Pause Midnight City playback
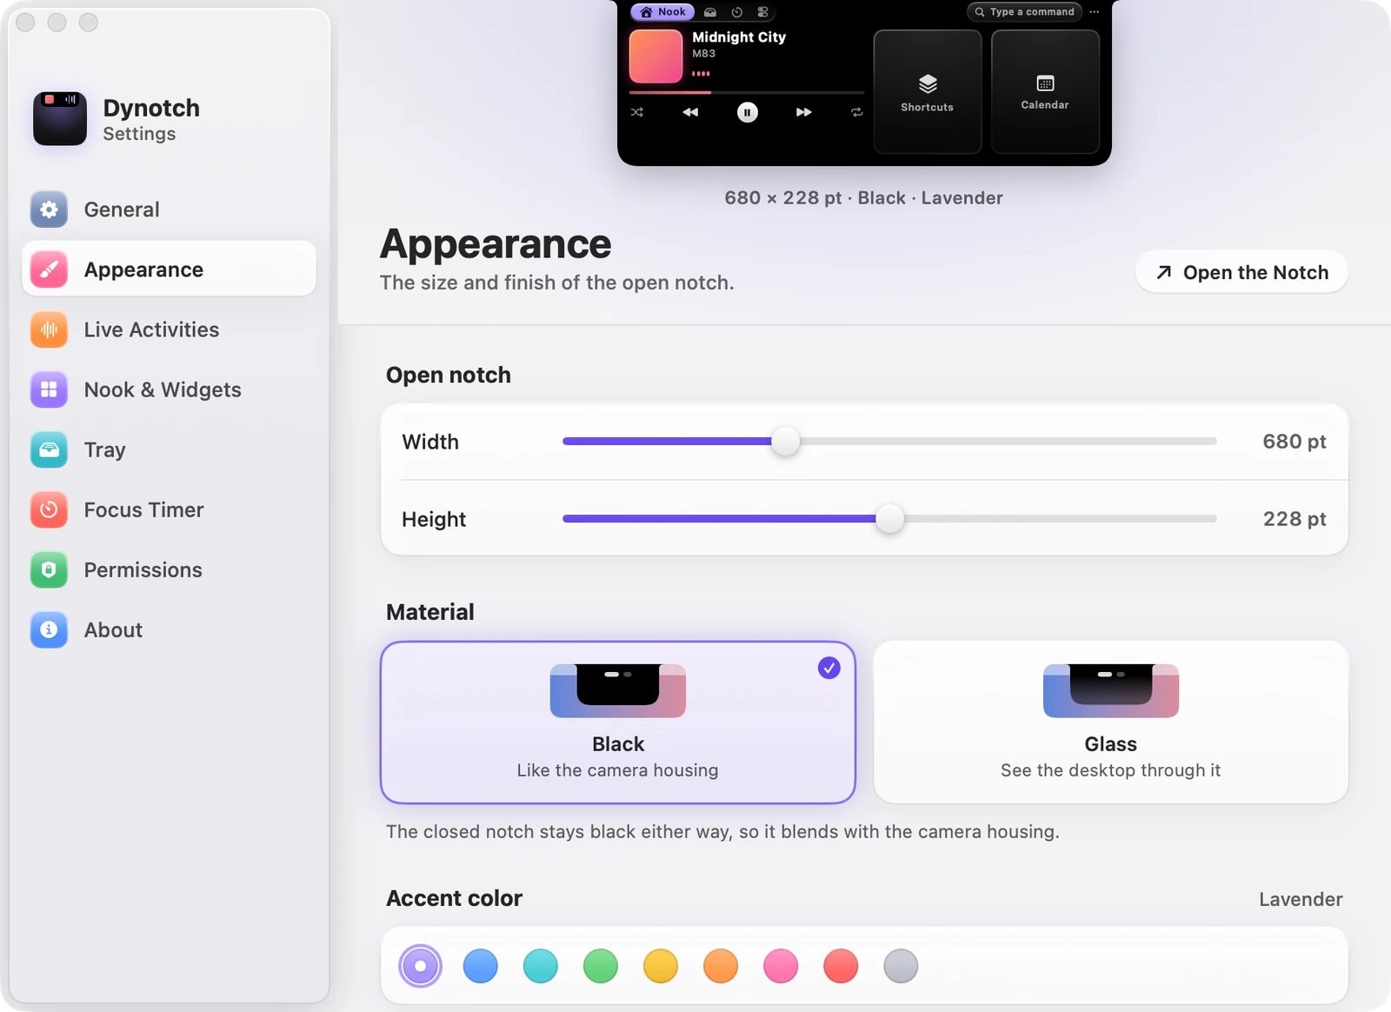Screen dimensions: 1391x1012 [x=748, y=112]
